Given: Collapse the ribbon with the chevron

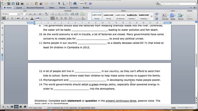Looking at the screenshot, I should click(191, 8).
